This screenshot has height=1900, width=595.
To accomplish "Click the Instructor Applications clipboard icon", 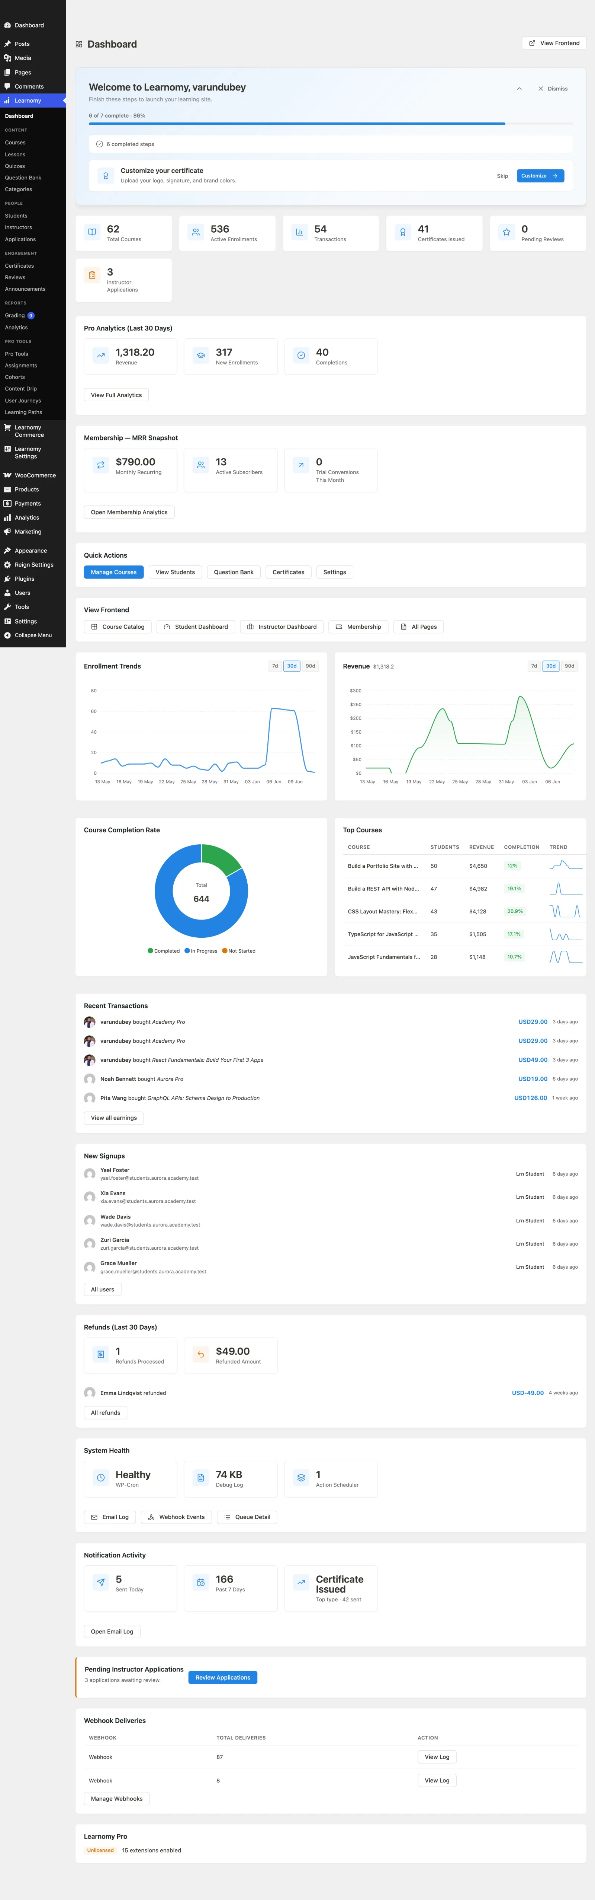I will [92, 275].
